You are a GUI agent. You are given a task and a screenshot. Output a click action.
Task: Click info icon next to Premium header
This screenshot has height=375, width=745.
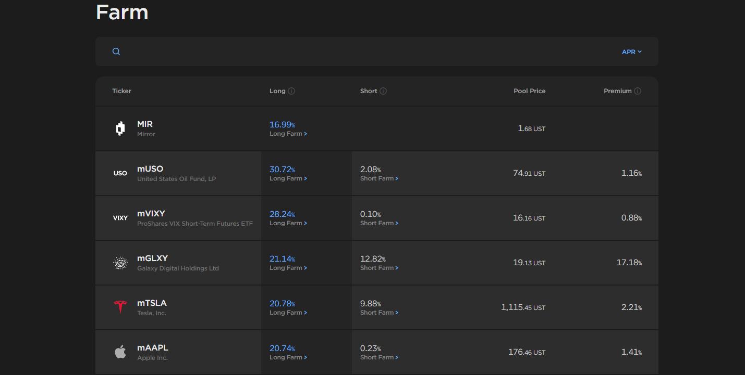638,91
